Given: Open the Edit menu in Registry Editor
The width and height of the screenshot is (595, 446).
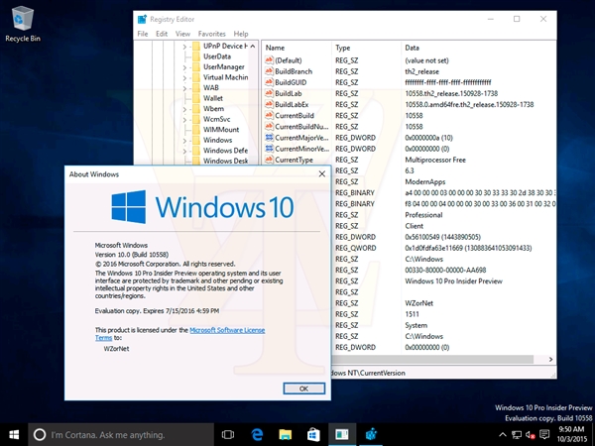Looking at the screenshot, I should pyautogui.click(x=161, y=34).
